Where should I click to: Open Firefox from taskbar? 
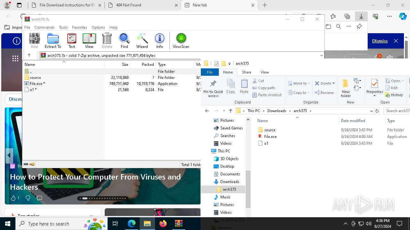tap(163, 224)
